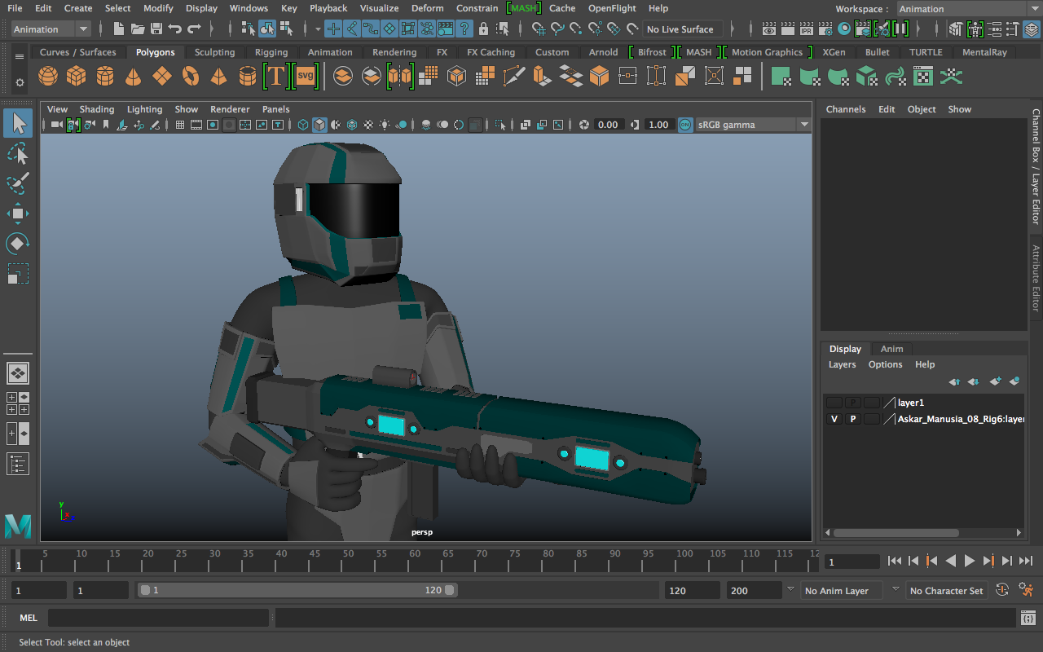Select the Scale tool in toolbox
The image size is (1043, 652).
(x=18, y=273)
